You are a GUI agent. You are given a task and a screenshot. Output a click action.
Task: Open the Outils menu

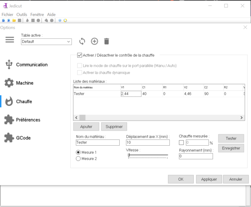22,15
